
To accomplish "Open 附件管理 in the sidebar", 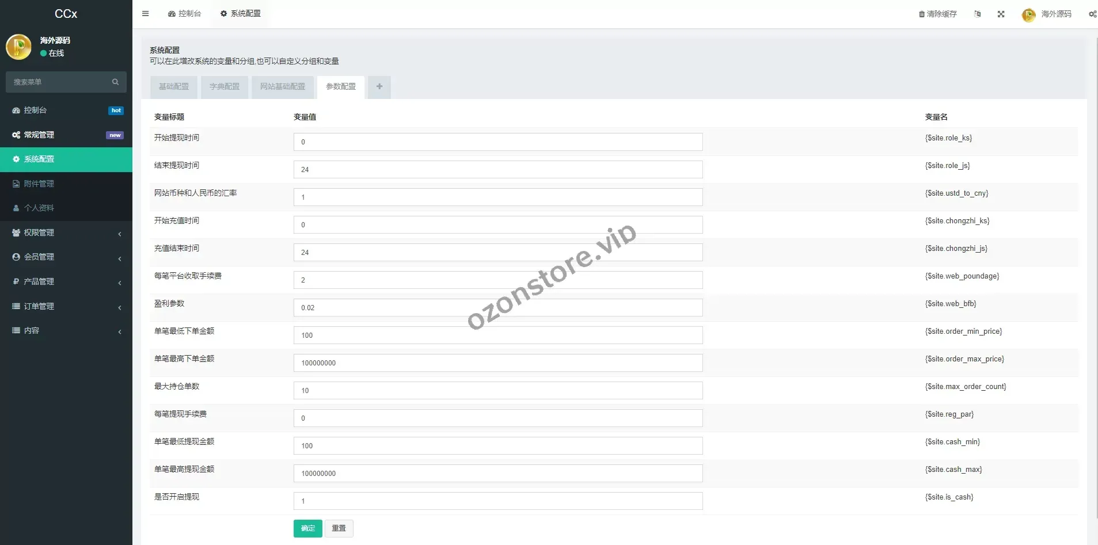I will click(39, 184).
